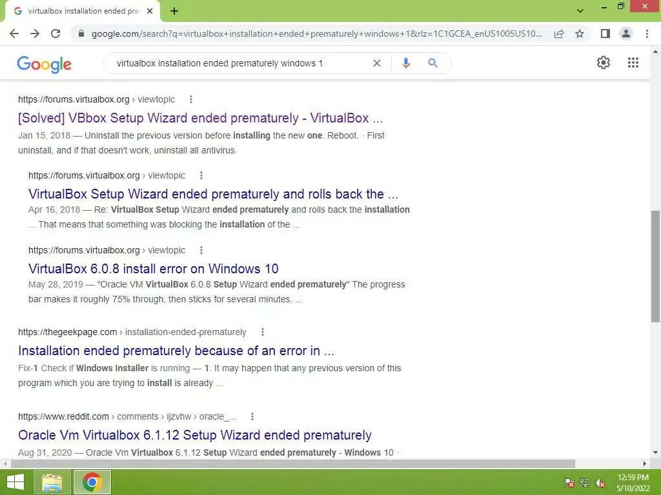Open the taskbar clock showing 12:59 PM

(x=633, y=483)
